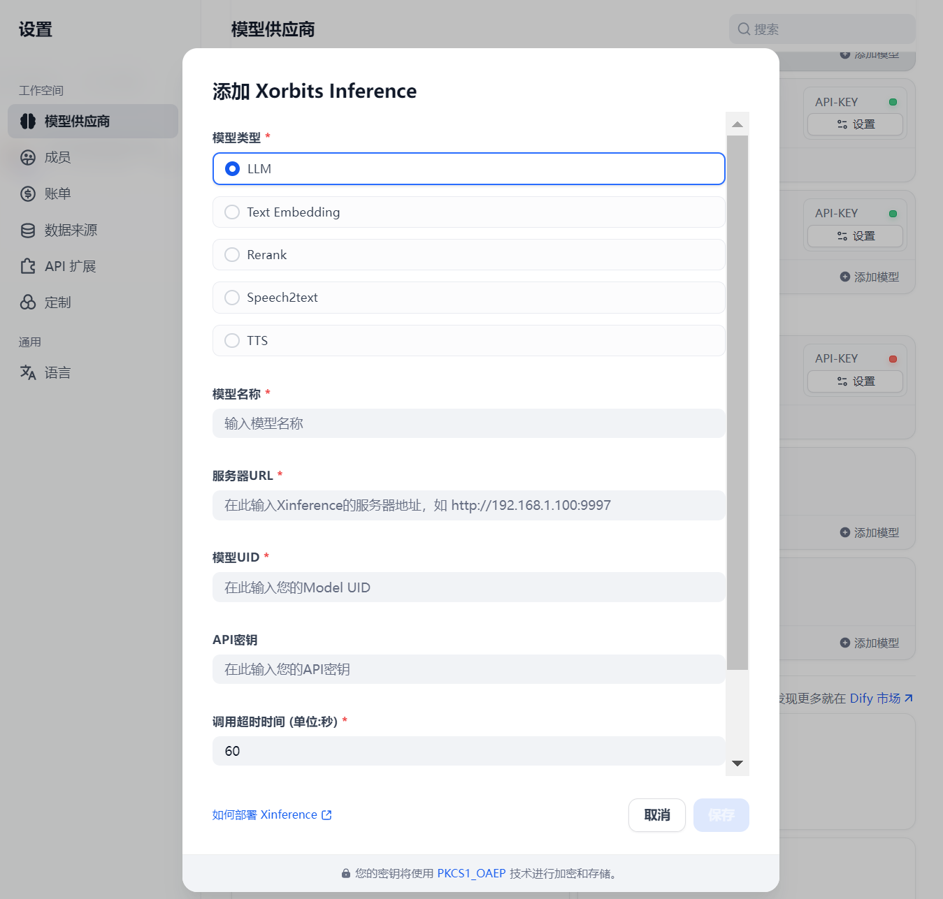The width and height of the screenshot is (943, 899).
Task: Click the invoke timeout field showing 60
Action: pyautogui.click(x=468, y=751)
